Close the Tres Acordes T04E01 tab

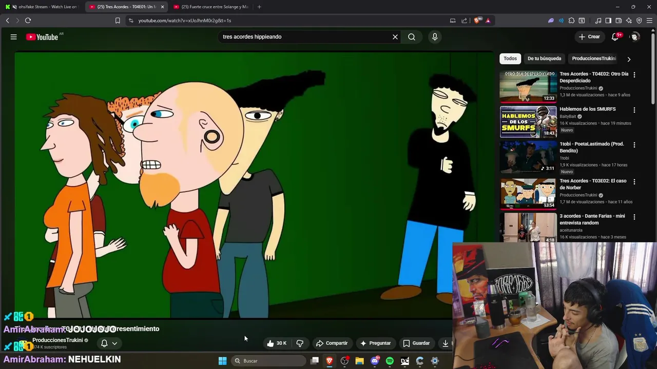[163, 7]
